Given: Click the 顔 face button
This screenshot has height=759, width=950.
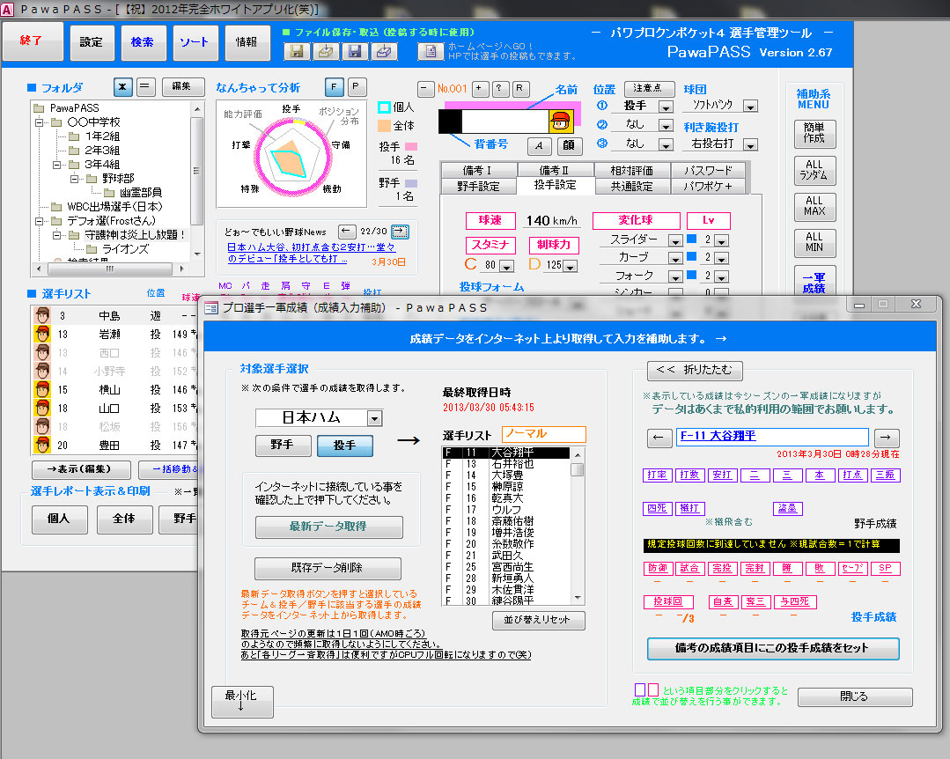Looking at the screenshot, I should point(569,145).
